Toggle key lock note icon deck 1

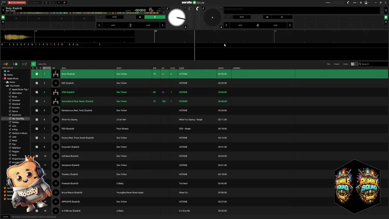(x=168, y=8)
